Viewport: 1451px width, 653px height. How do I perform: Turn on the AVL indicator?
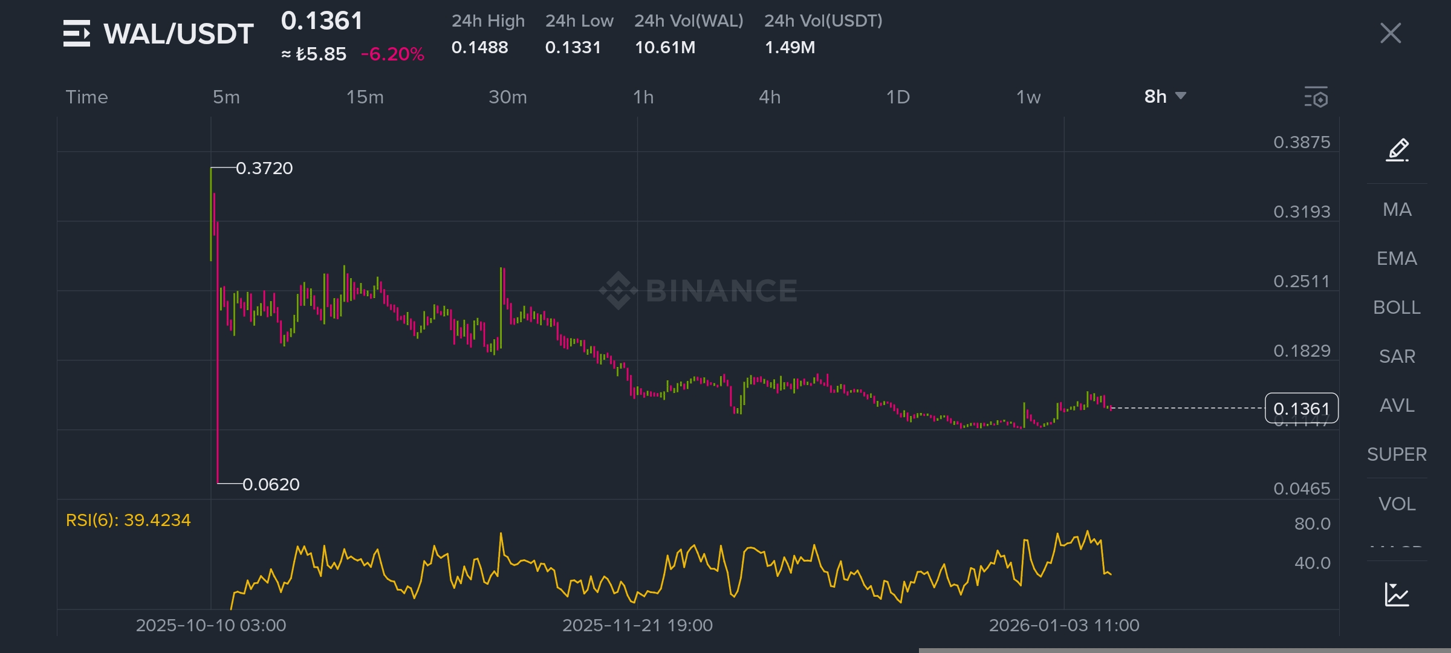coord(1397,406)
